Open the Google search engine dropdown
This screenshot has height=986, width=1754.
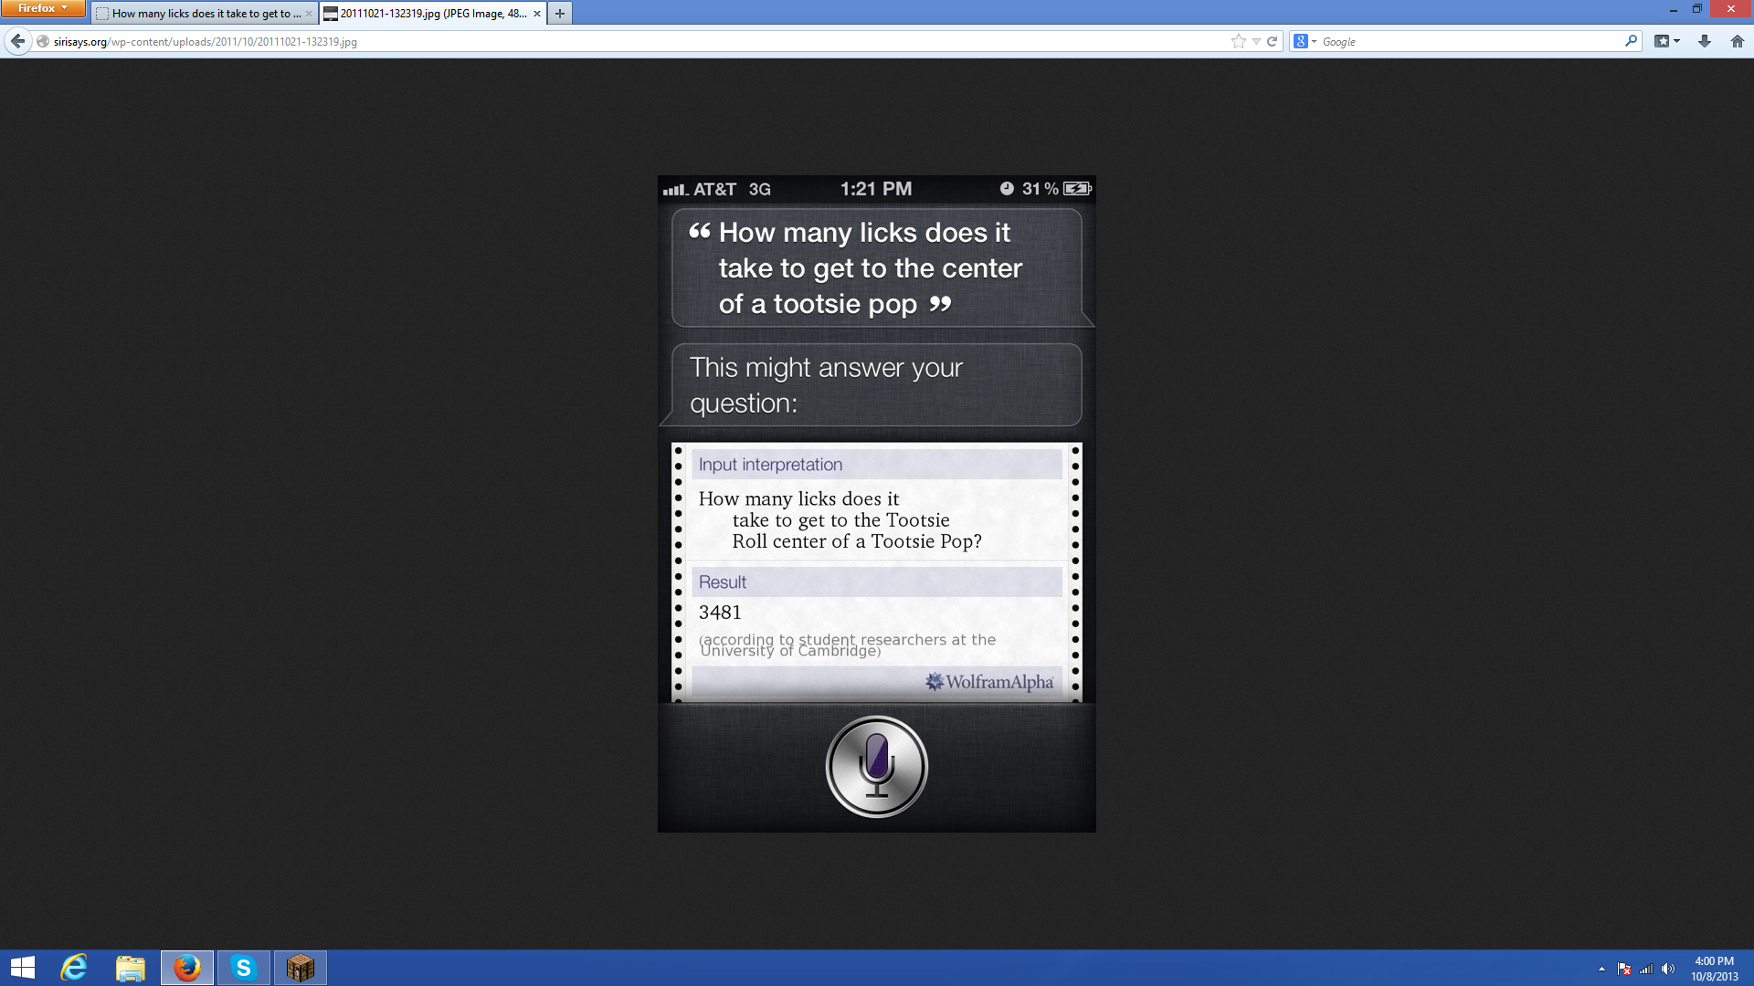tap(1305, 41)
